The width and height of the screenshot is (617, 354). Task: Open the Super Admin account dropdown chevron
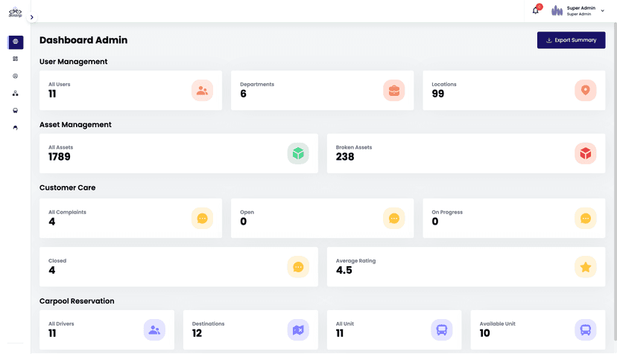click(x=603, y=11)
